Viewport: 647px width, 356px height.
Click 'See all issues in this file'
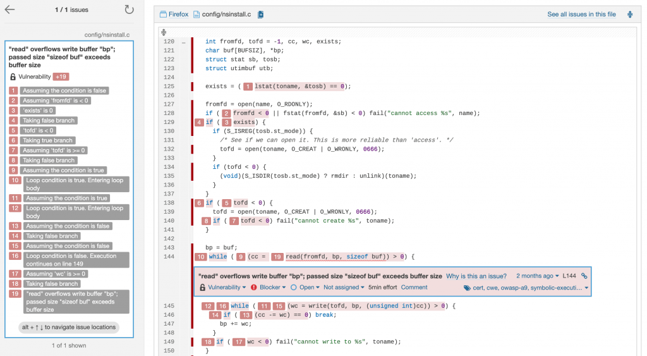click(x=581, y=15)
